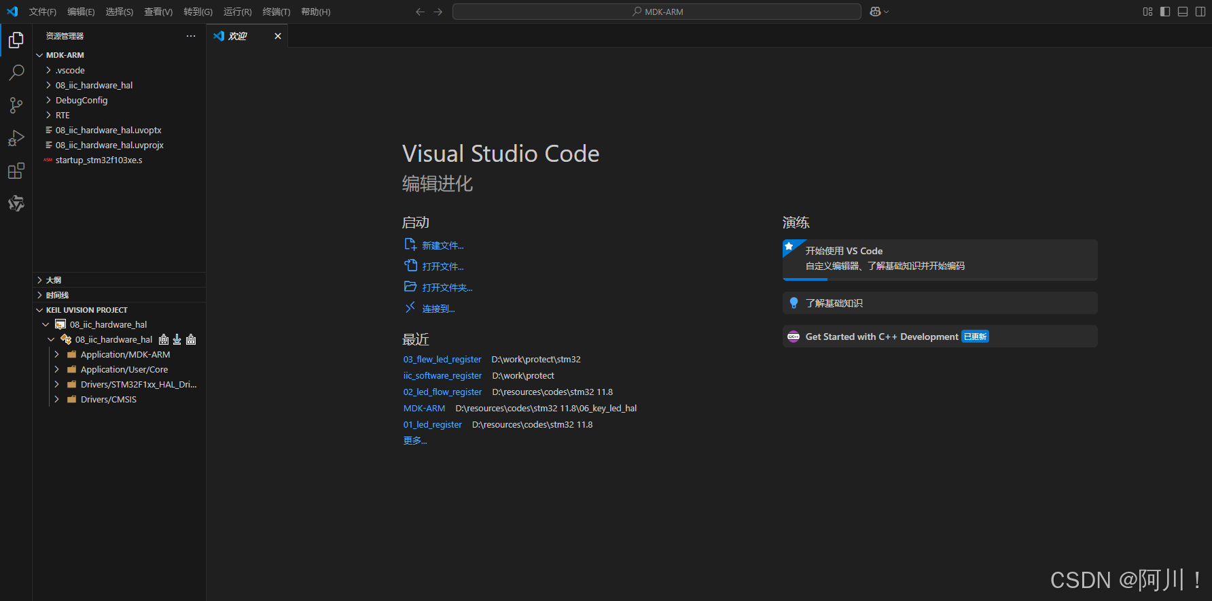Go forward with the right arrow

pyautogui.click(x=438, y=12)
